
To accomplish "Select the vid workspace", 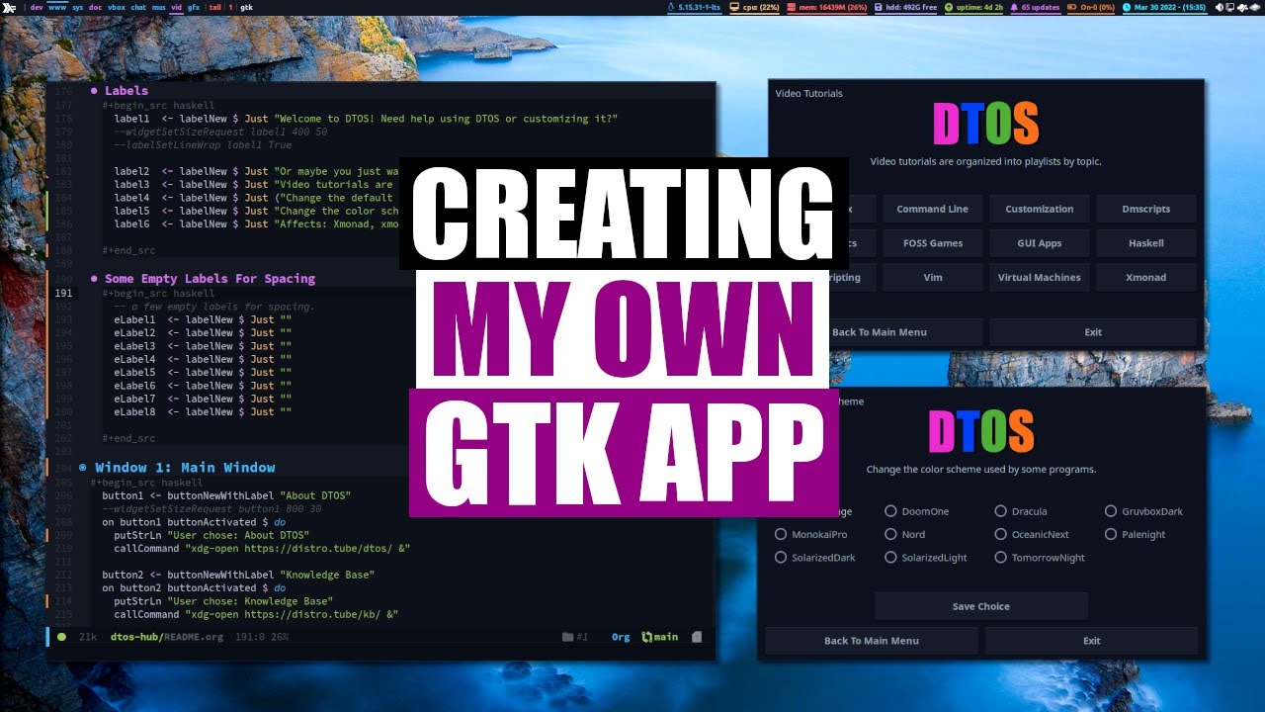I will point(176,7).
